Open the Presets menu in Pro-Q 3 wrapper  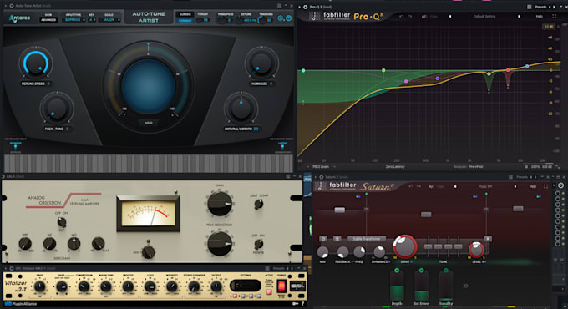(540, 7)
